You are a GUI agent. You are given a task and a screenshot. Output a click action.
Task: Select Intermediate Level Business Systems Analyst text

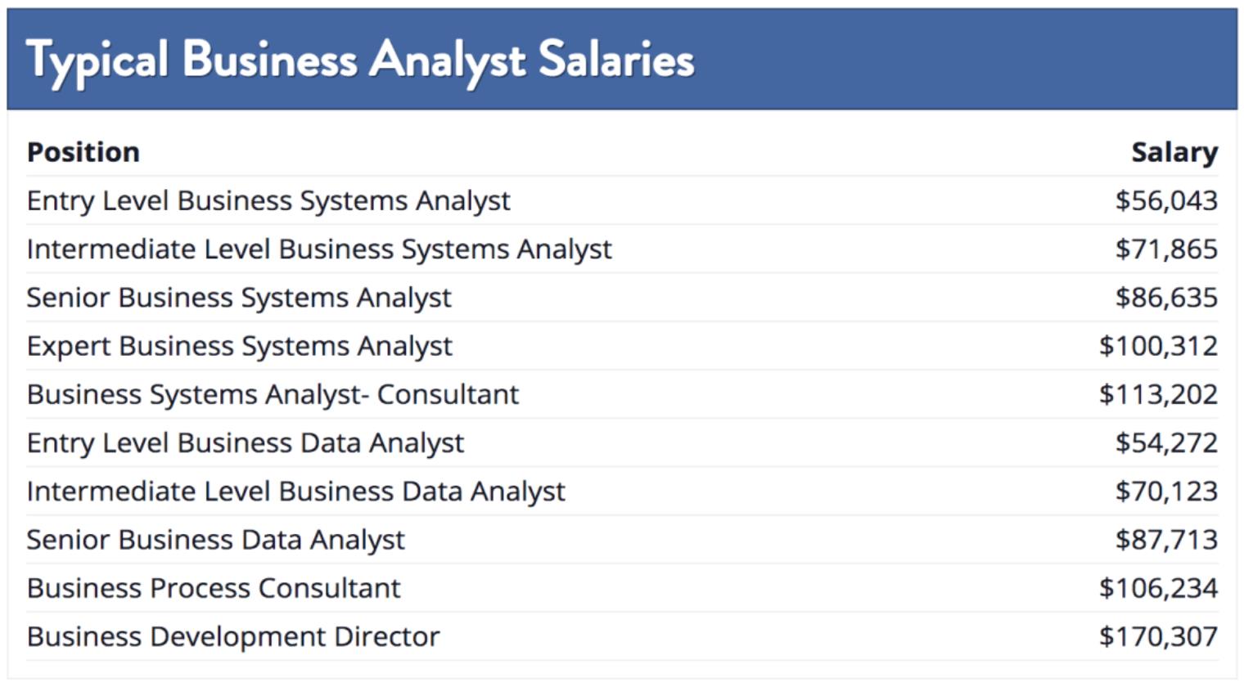[x=319, y=249]
